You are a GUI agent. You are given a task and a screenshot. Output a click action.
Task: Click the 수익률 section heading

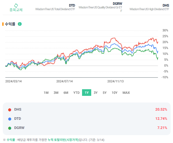10,24
